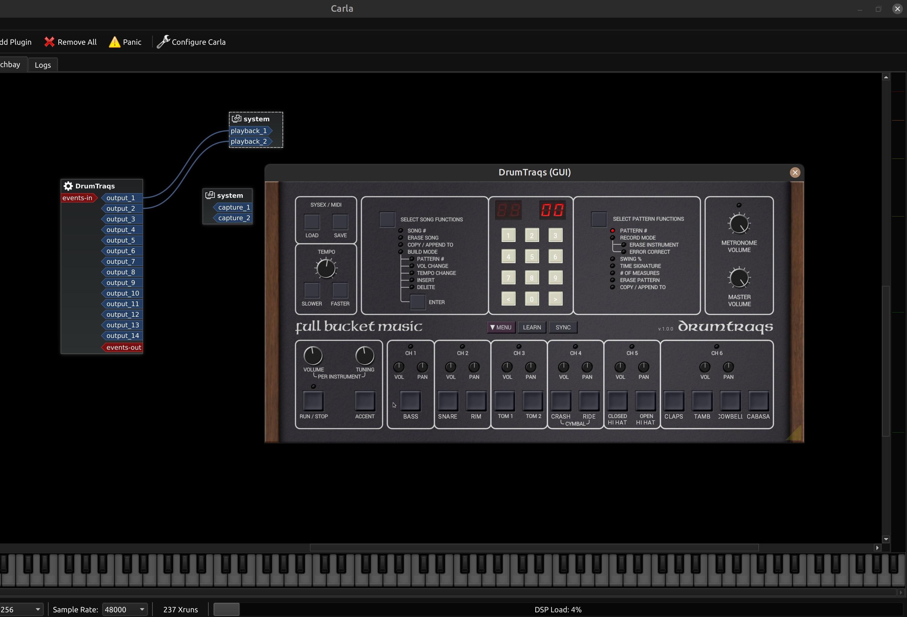
Task: Click the output_1 port on DrumTraqs
Action: click(122, 198)
